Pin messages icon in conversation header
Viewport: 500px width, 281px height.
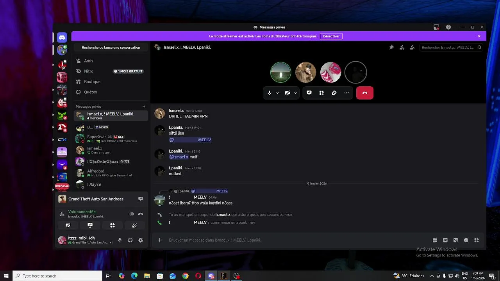point(391,48)
